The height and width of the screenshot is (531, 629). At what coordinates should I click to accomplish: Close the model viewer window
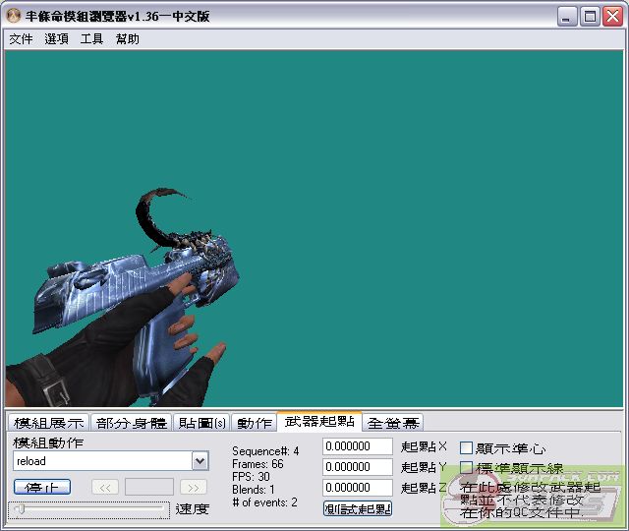click(x=611, y=16)
